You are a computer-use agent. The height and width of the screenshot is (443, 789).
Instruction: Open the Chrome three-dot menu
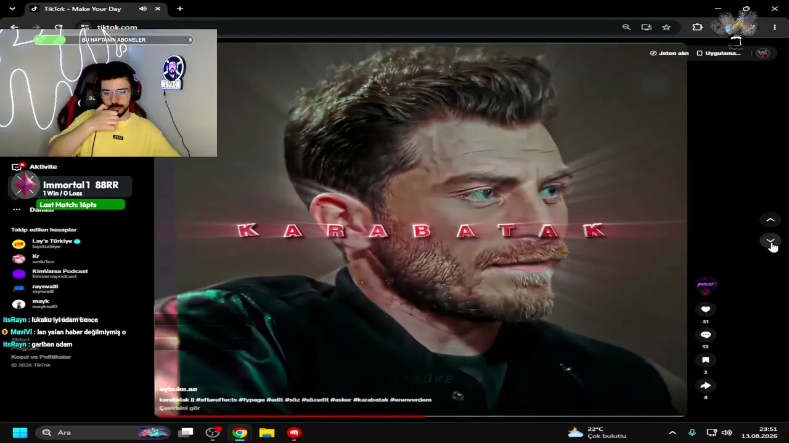774,27
